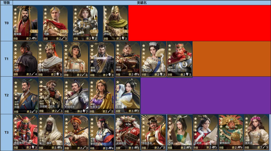This screenshot has height=151, width=271.
Task: Choose the 虞姬 hero card
Action: click(x=127, y=96)
